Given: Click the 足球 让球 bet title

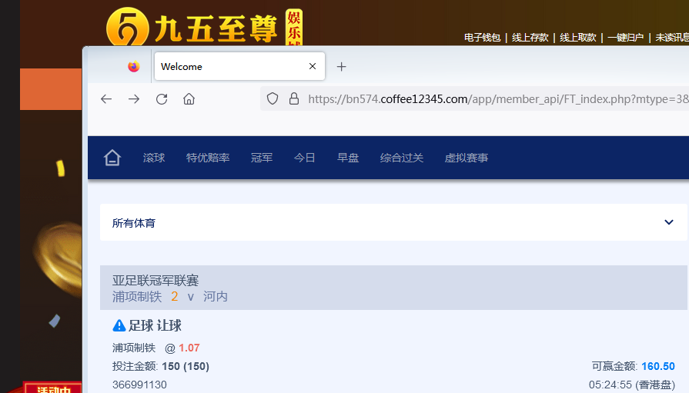Looking at the screenshot, I should pyautogui.click(x=155, y=325).
